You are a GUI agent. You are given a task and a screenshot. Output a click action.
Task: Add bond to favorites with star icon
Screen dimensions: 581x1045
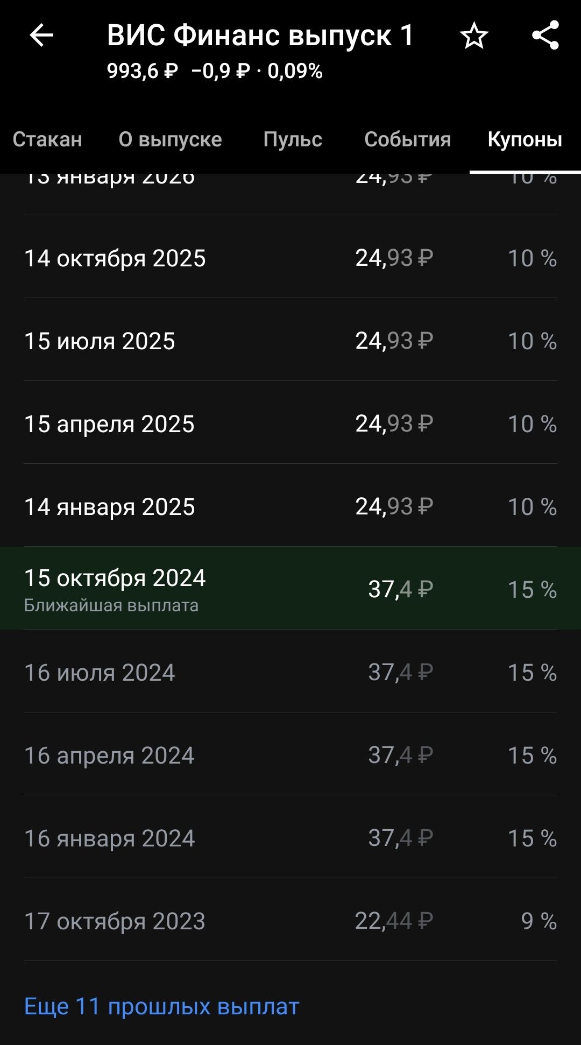click(474, 36)
